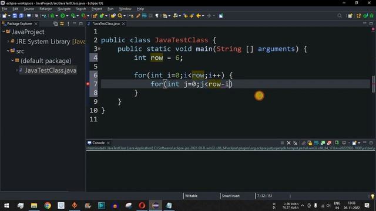Open the Coverage dropdown arrow
Viewport: 376px width, 211px height.
click(x=78, y=16)
